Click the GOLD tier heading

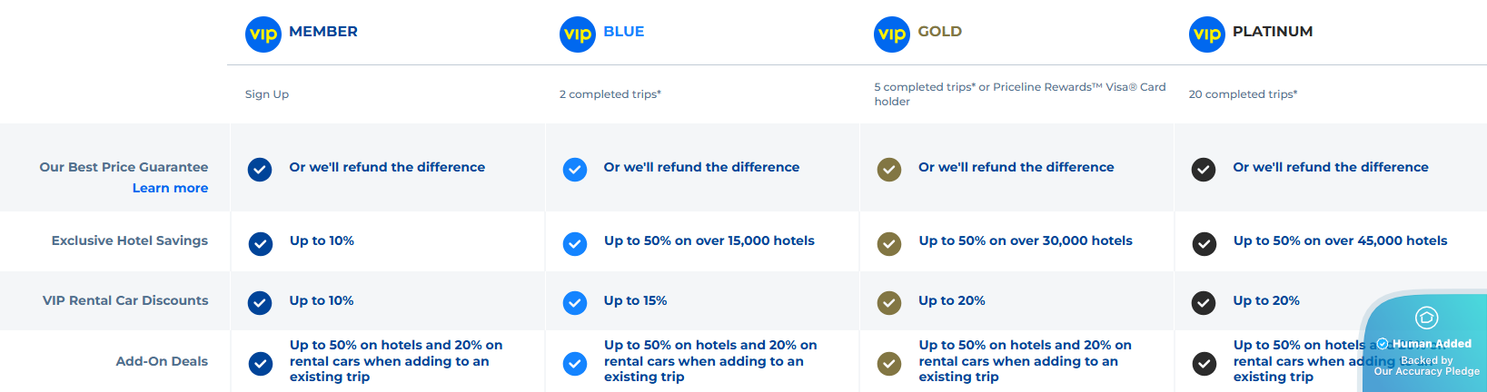[x=940, y=32]
